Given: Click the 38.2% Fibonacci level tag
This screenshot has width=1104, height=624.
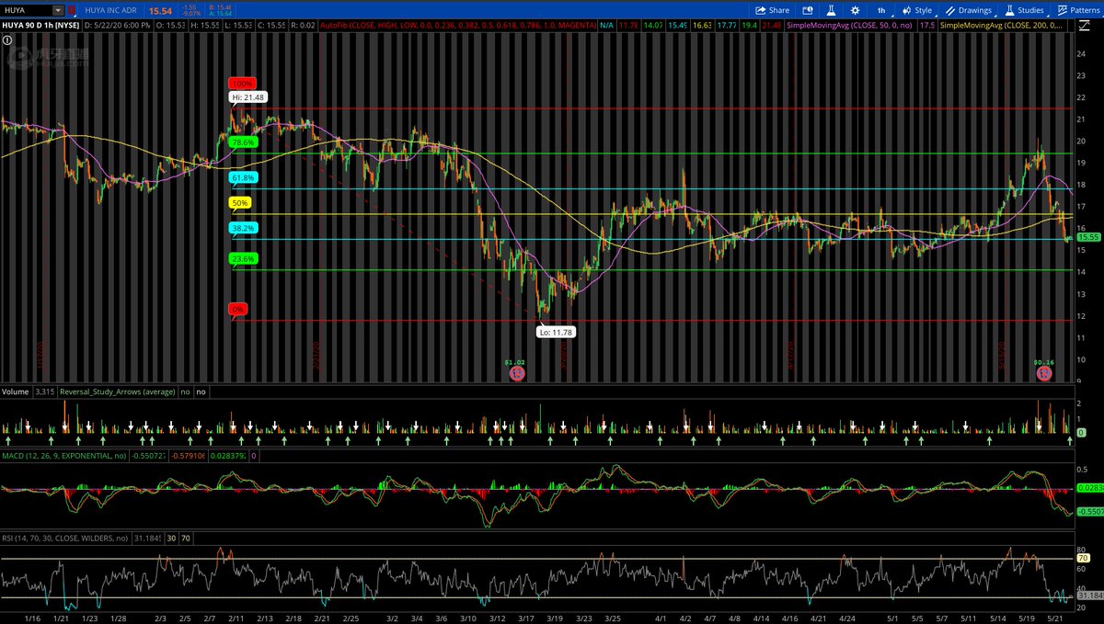Looking at the screenshot, I should (x=243, y=228).
